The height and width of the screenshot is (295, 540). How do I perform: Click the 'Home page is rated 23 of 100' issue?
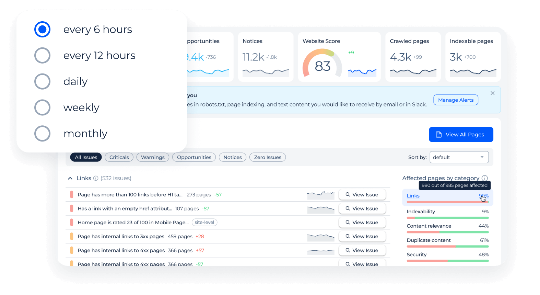[x=133, y=223]
